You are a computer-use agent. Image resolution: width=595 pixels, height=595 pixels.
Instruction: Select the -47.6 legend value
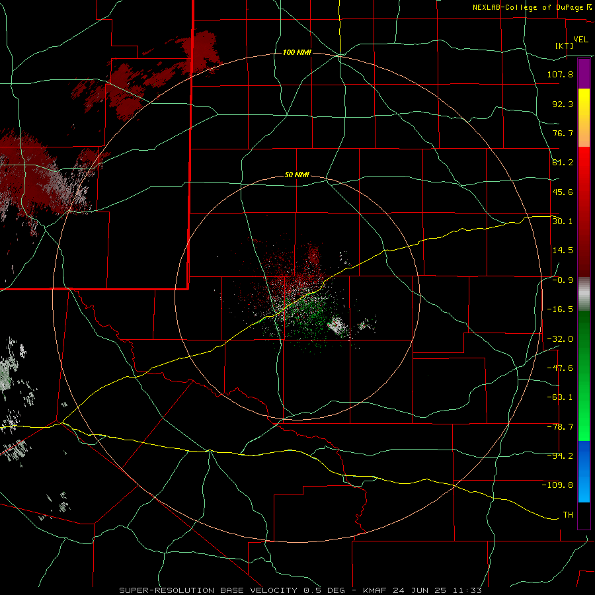(560, 368)
